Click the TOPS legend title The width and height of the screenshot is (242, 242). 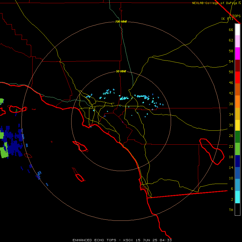pos(236,16)
